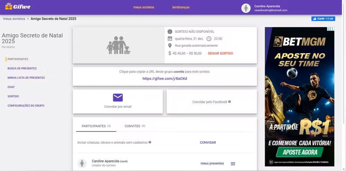Click Convidar pelo Facebook card

[x=212, y=101]
